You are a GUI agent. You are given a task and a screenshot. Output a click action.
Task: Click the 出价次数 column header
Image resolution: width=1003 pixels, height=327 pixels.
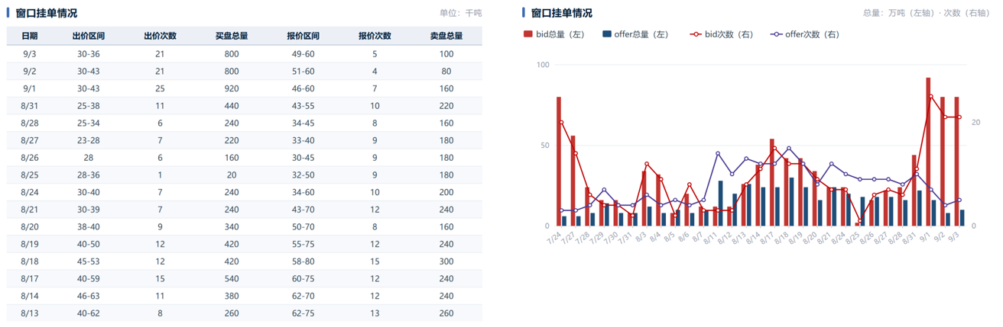click(x=161, y=36)
